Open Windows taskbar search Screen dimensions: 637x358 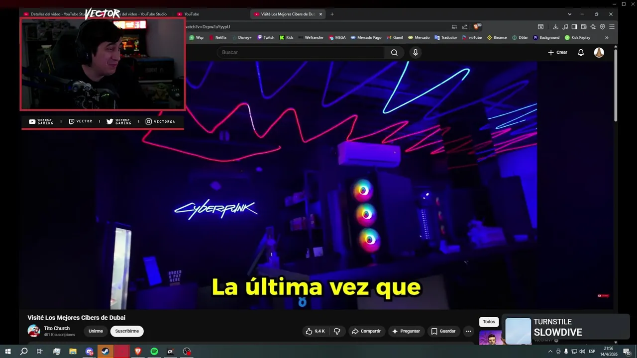(24, 352)
